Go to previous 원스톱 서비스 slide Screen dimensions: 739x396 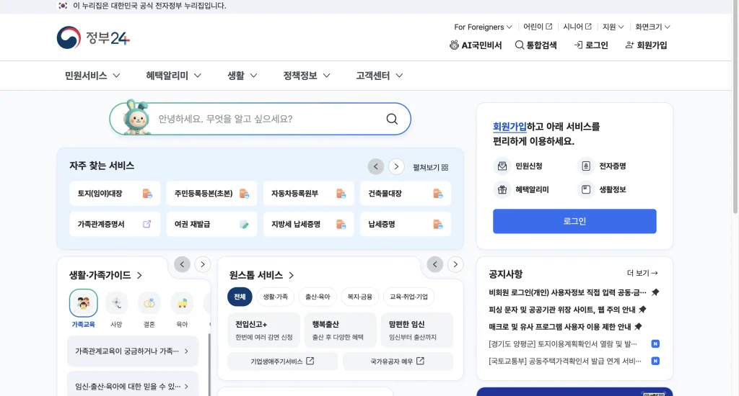click(435, 264)
